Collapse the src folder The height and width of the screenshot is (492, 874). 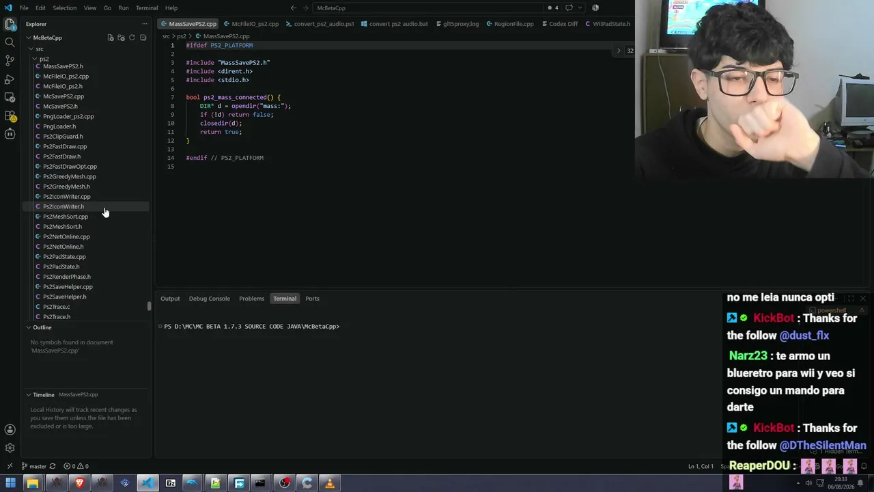pyautogui.click(x=31, y=49)
